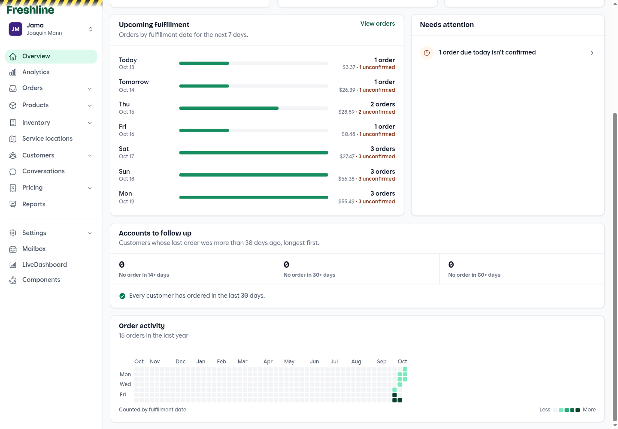Click the arrow chevron on attention alert
Viewport: 618px width, 429px height.
click(592, 53)
